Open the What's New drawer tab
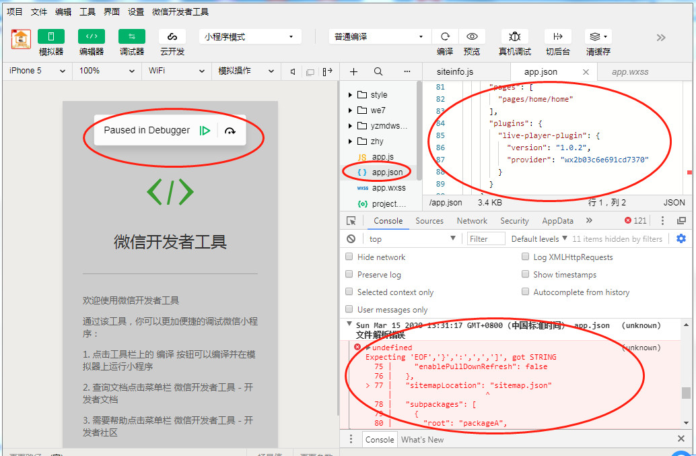This screenshot has width=696, height=456. (x=422, y=440)
